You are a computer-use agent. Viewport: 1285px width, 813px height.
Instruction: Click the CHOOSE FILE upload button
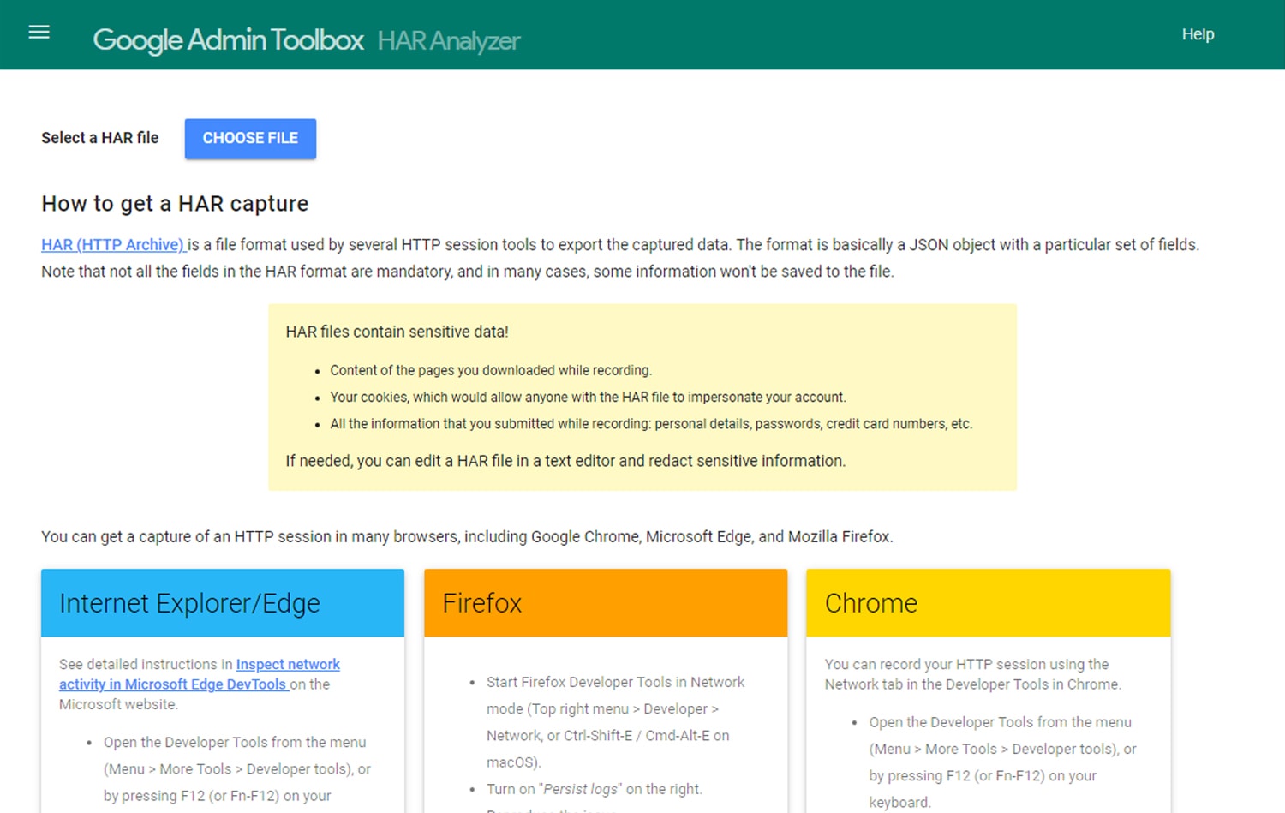pos(249,138)
